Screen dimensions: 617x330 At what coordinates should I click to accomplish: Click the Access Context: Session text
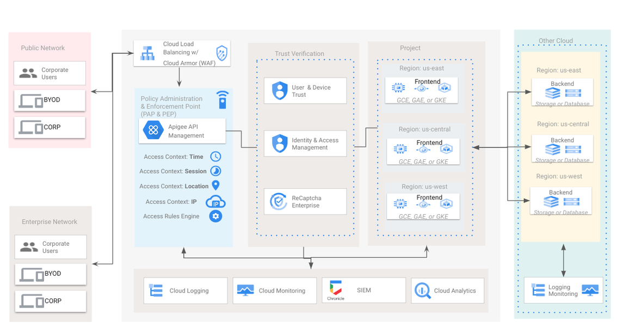(172, 171)
